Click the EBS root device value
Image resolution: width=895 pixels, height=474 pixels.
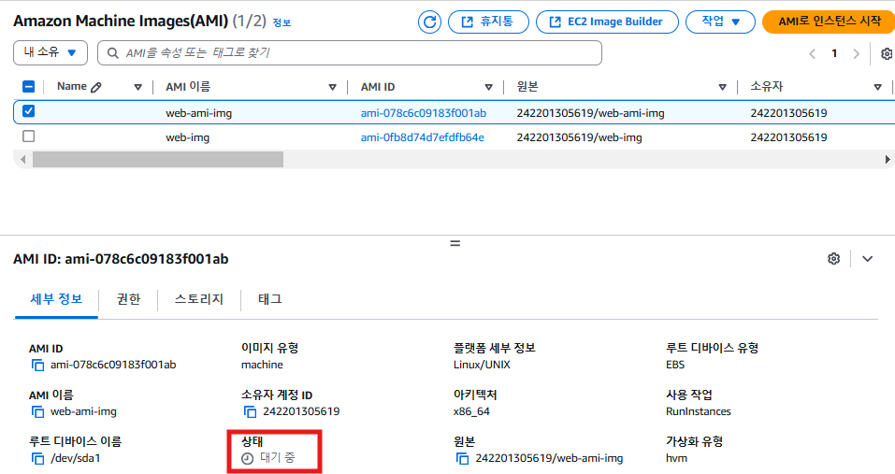click(675, 365)
